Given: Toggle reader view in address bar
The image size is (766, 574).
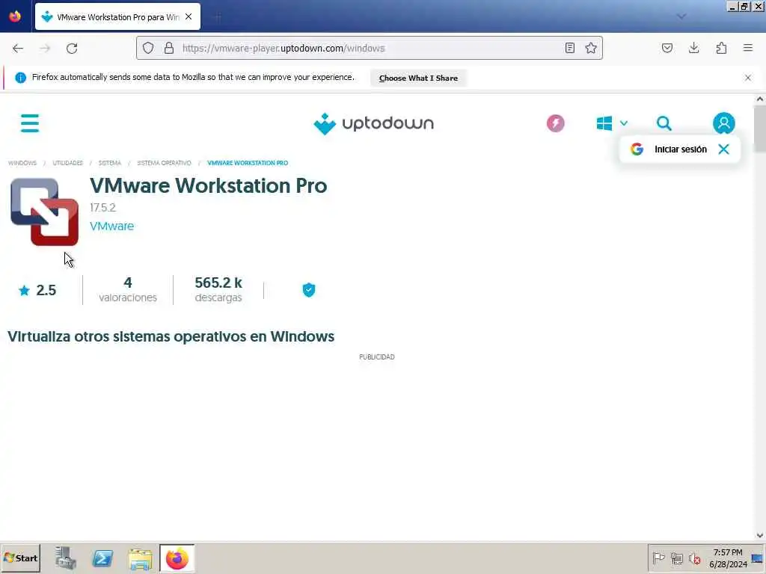Looking at the screenshot, I should click(569, 48).
